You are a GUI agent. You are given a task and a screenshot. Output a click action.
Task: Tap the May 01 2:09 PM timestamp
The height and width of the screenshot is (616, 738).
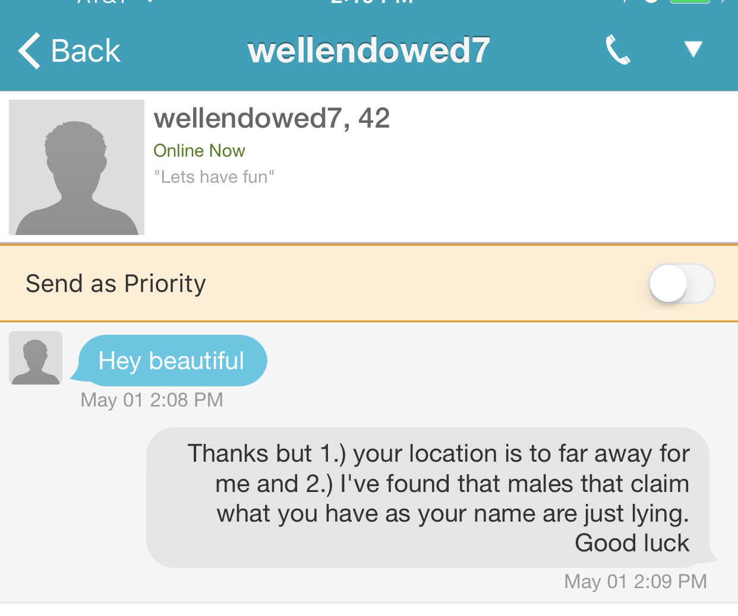point(635,581)
